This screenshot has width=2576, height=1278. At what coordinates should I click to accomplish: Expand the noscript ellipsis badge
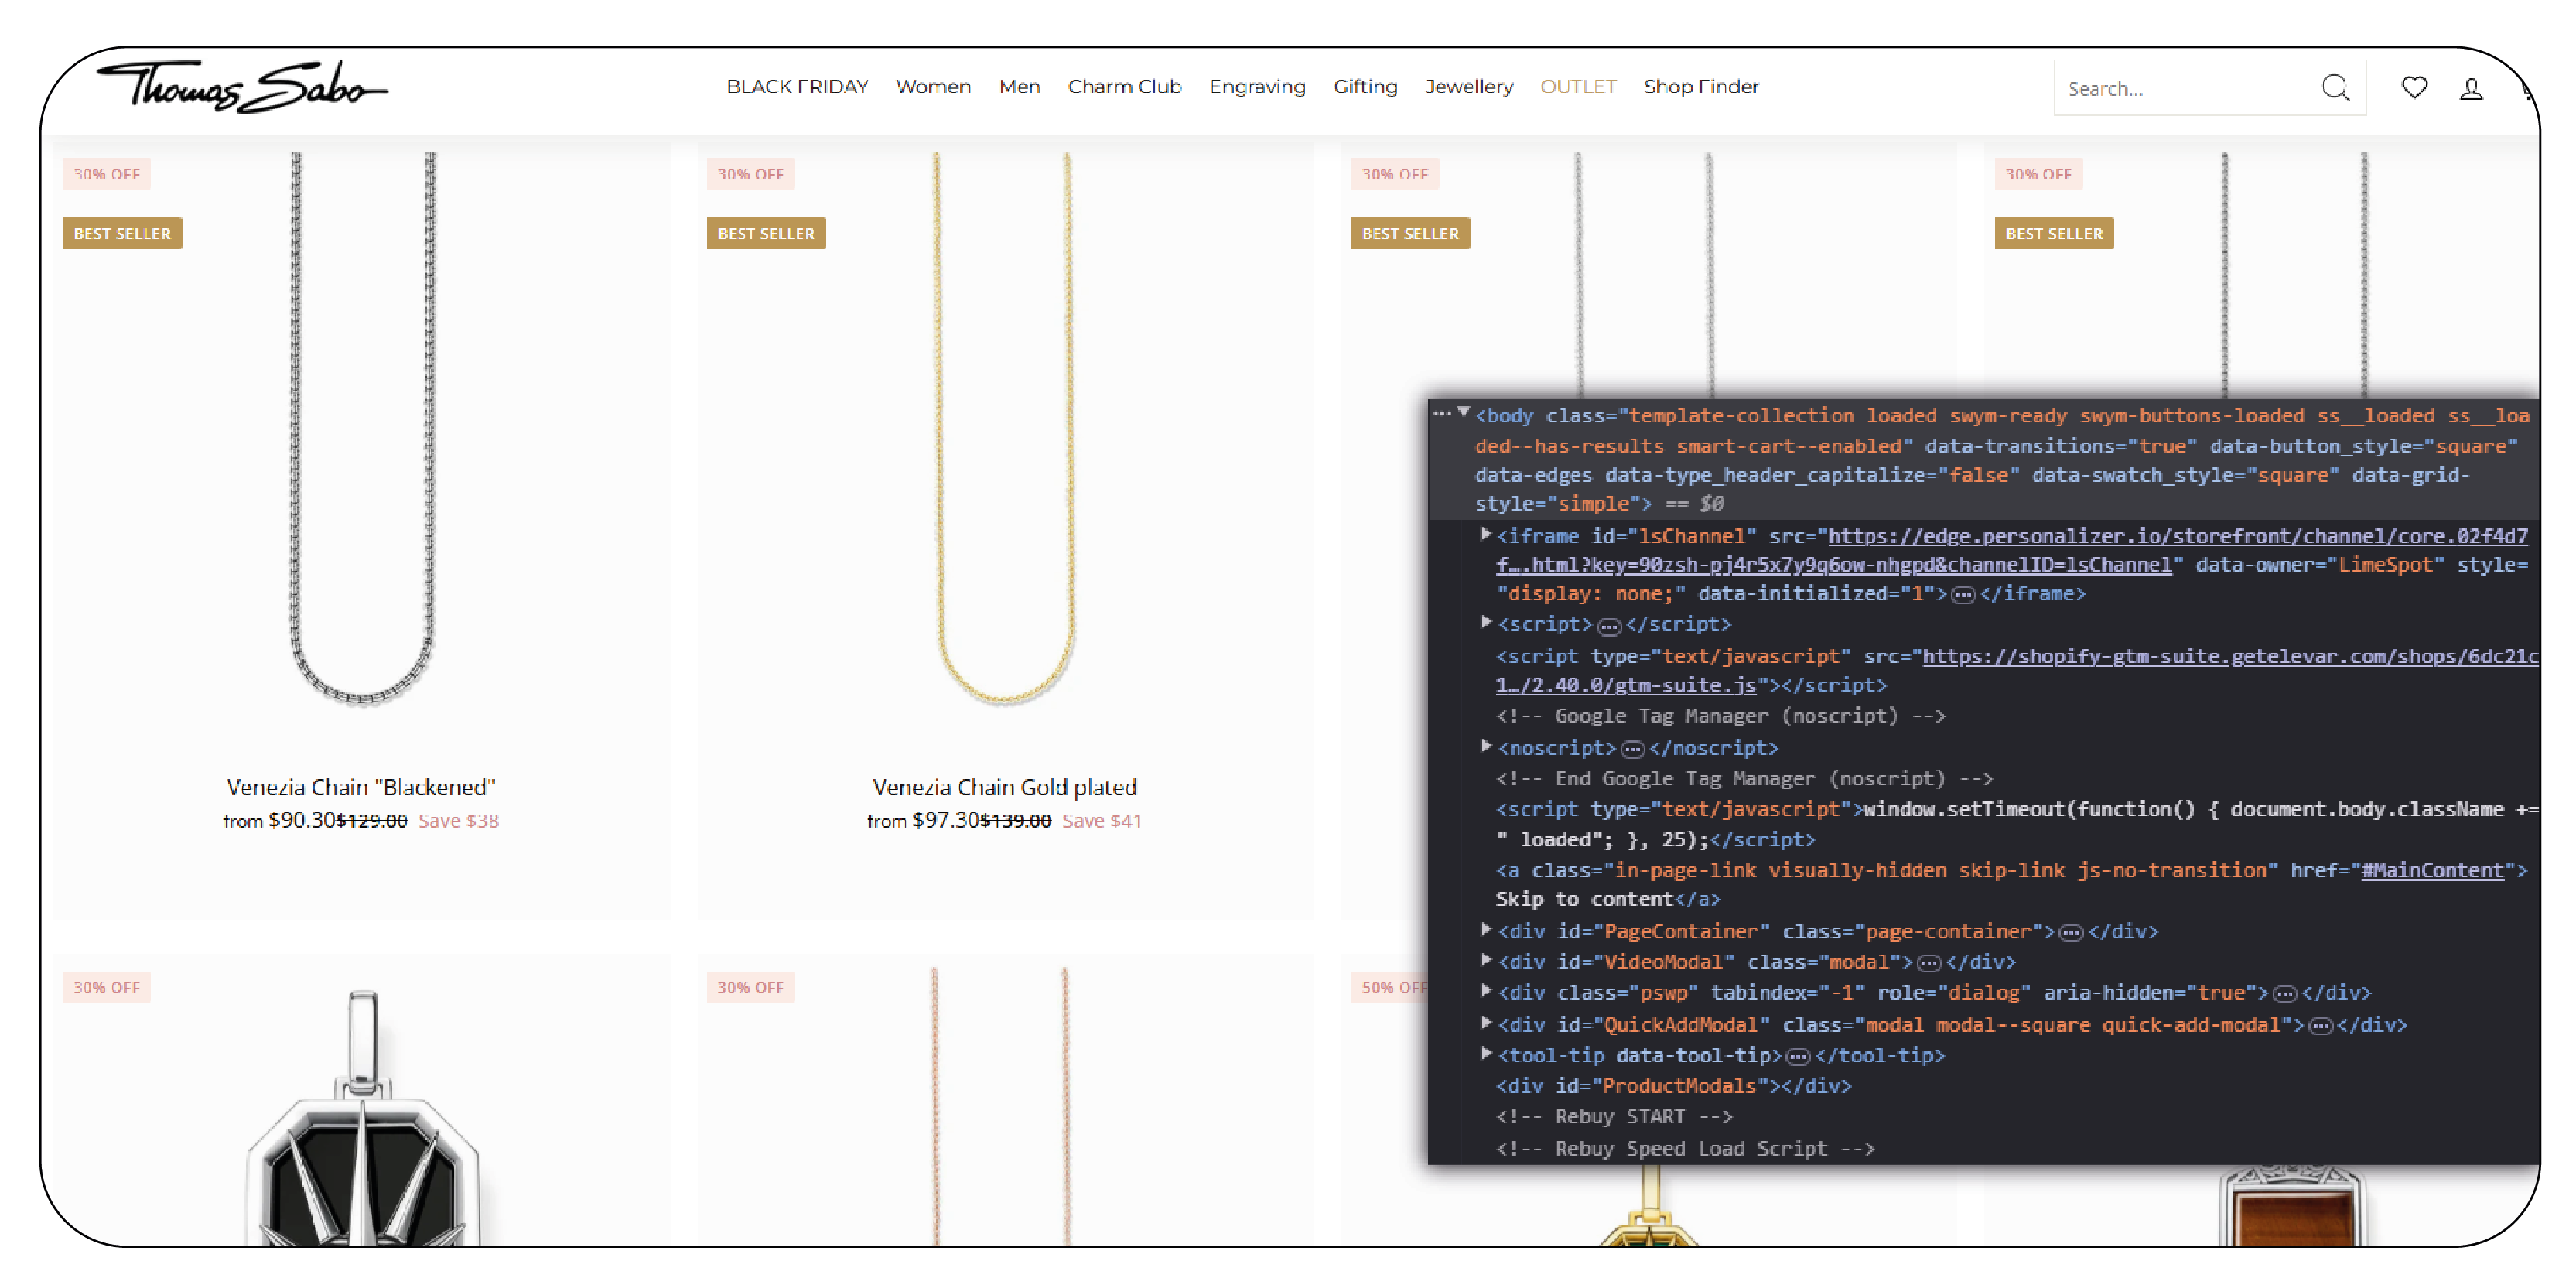[1633, 749]
